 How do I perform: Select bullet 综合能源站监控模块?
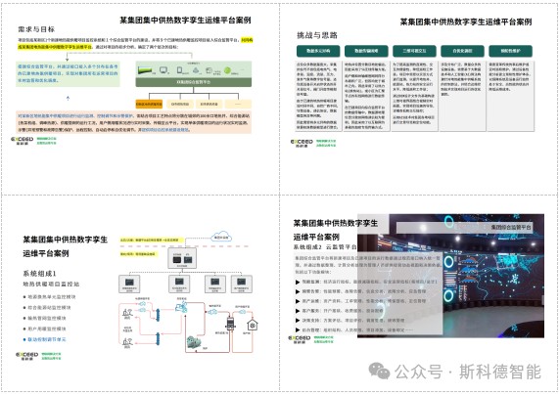point(47,308)
